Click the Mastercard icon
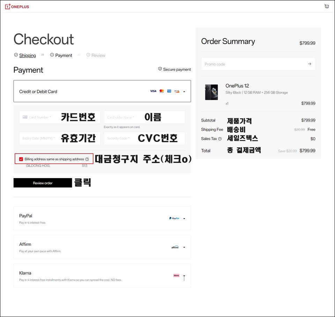 tap(162, 91)
